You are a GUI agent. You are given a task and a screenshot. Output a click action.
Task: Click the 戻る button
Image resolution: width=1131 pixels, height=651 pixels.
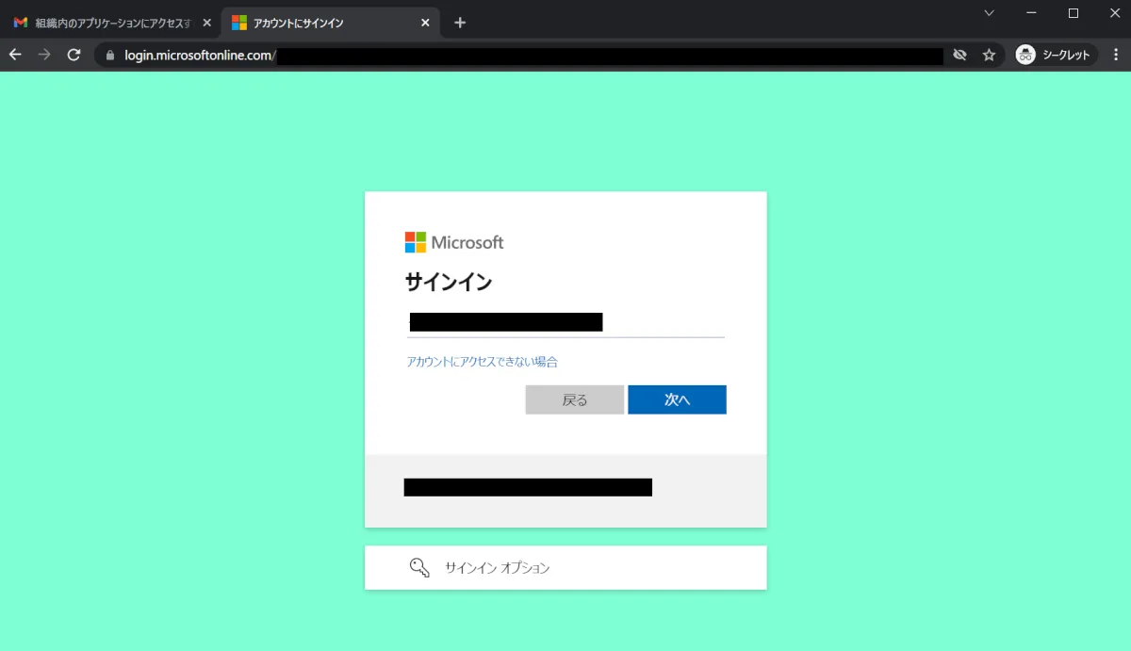[x=575, y=399]
